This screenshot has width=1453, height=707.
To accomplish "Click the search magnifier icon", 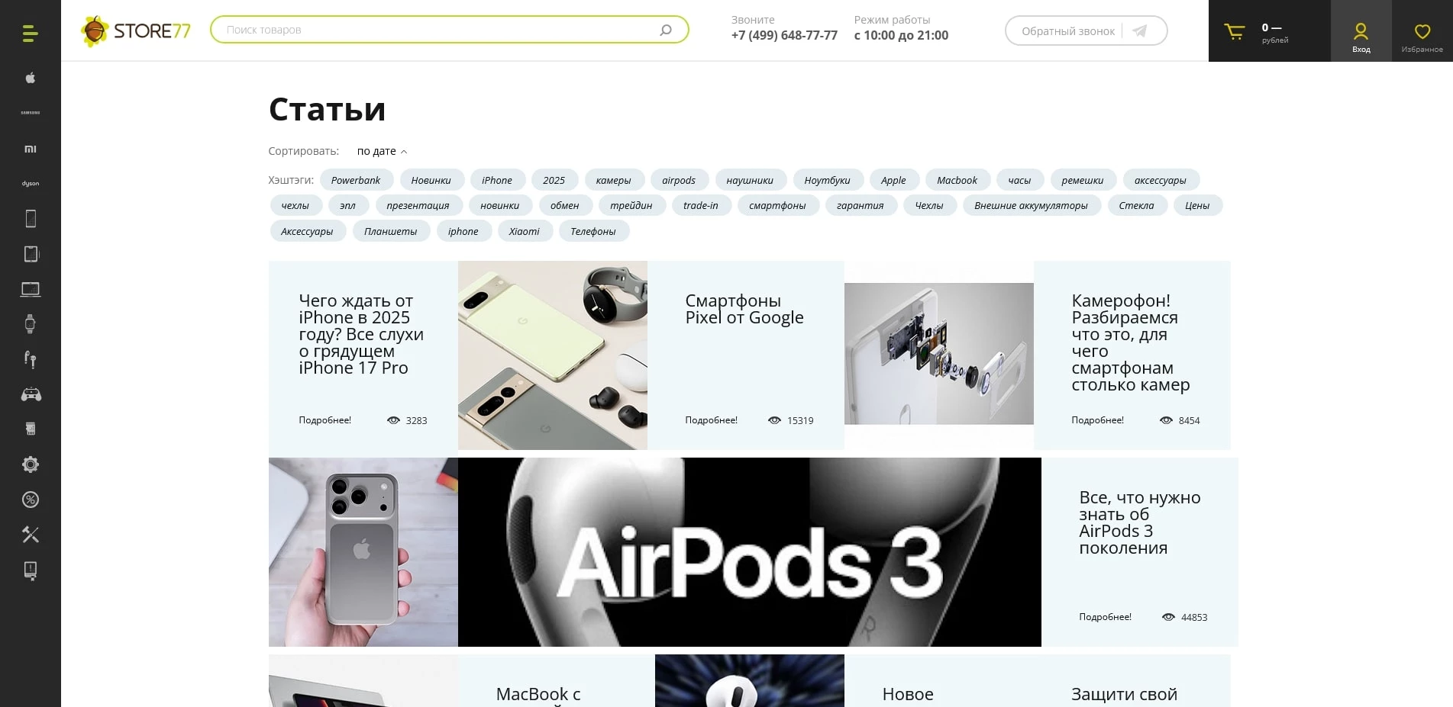I will [x=666, y=30].
